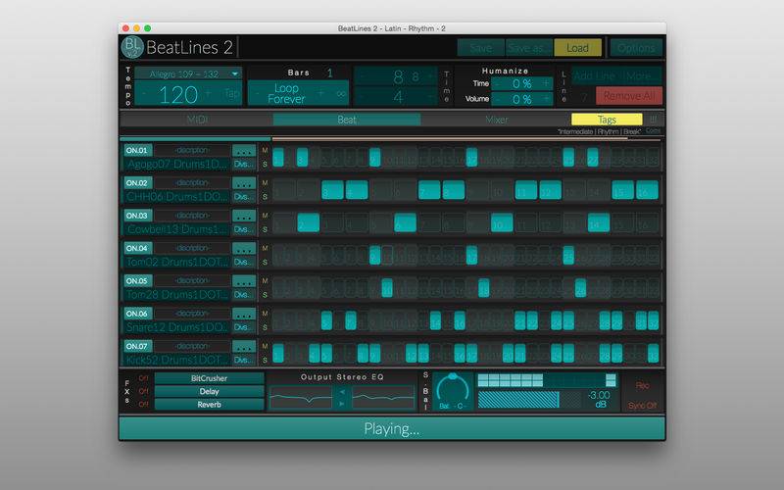Toggle the ON.06 line switch
Screen dimensions: 784x490
[137, 314]
